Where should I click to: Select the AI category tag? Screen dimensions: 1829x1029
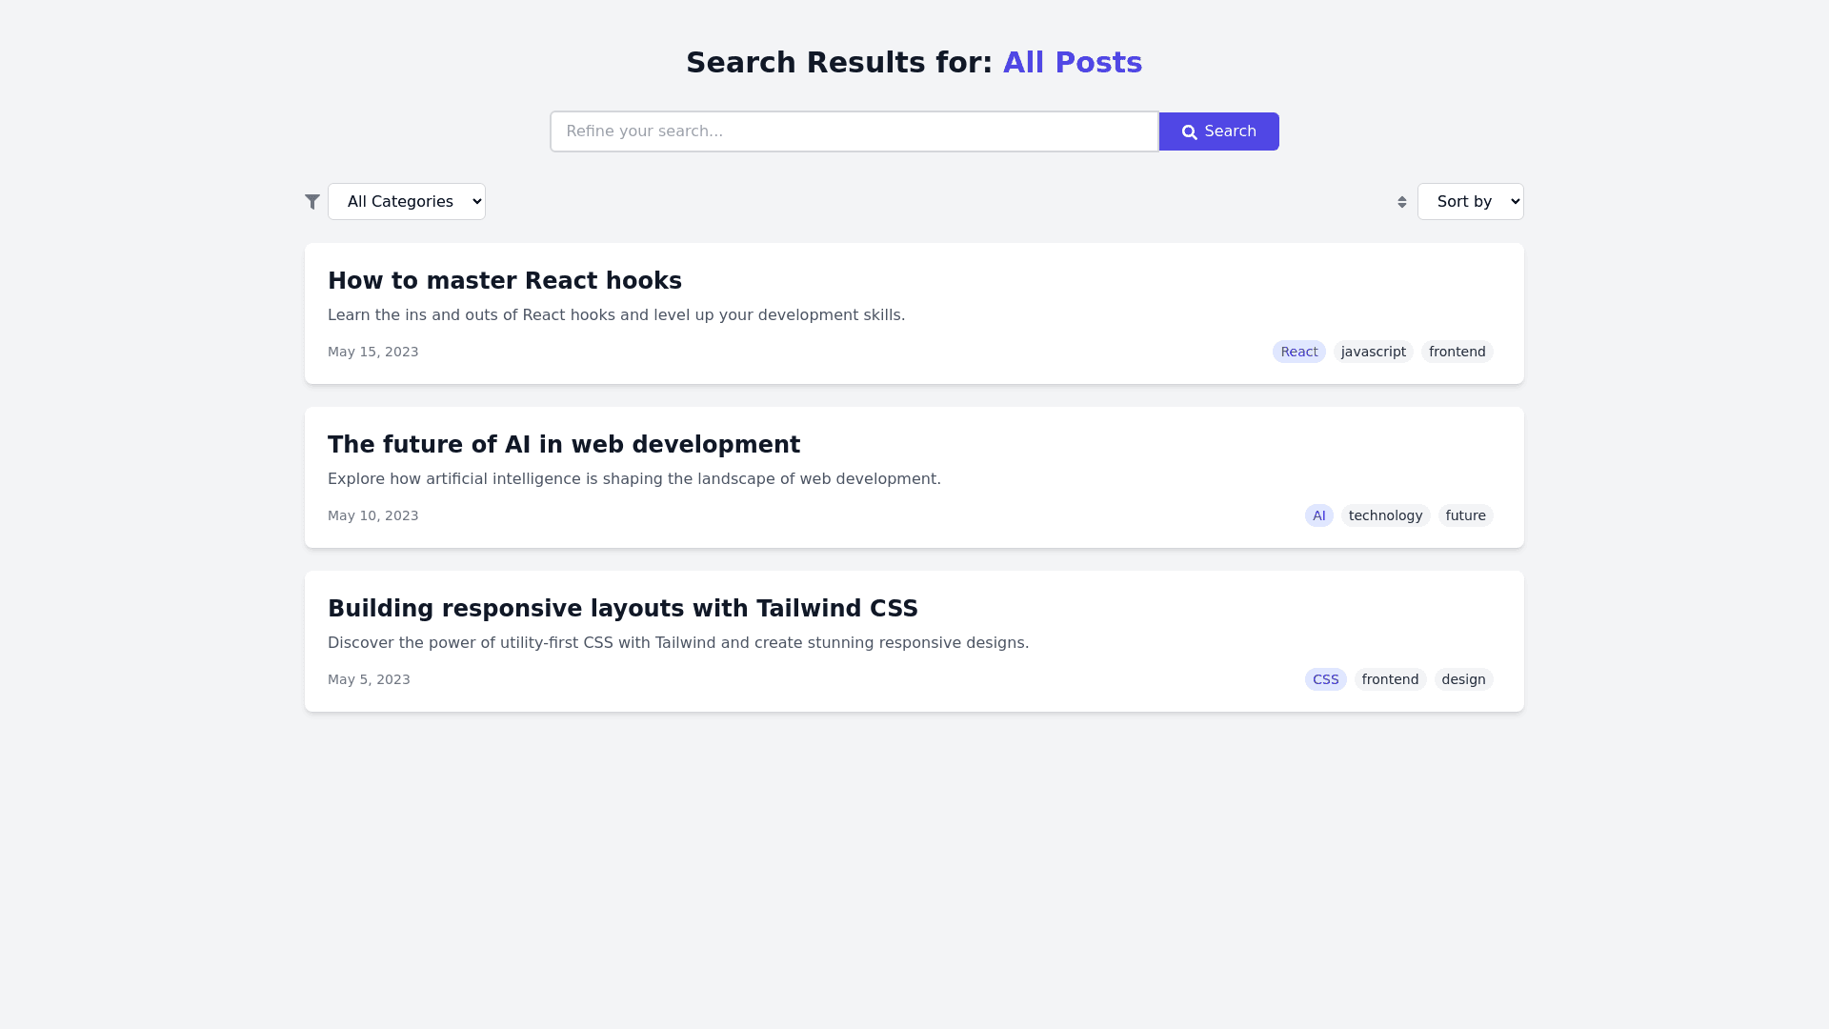click(x=1318, y=515)
